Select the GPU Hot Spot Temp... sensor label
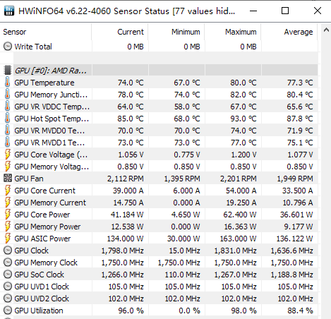 (52, 119)
